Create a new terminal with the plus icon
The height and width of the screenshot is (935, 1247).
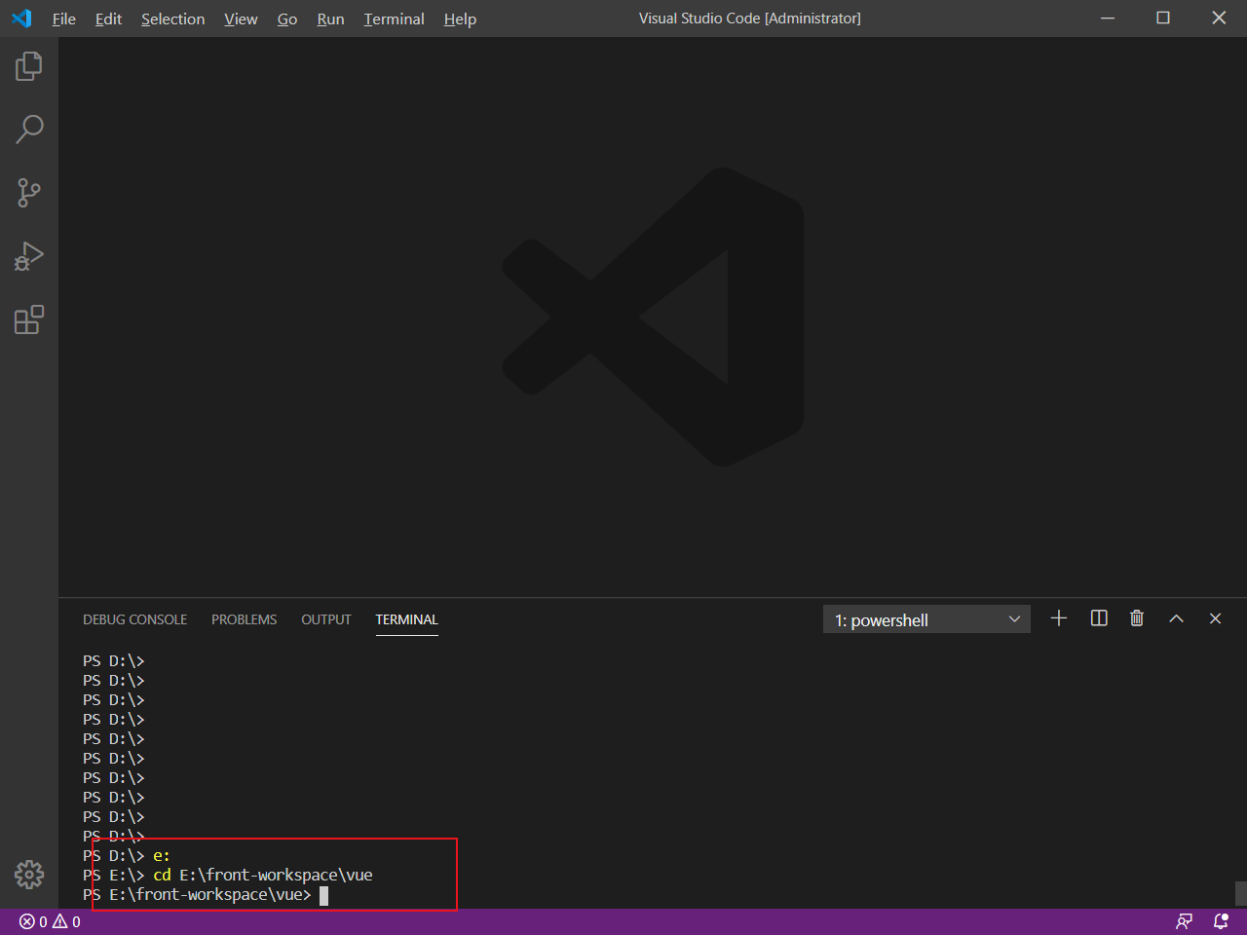(1059, 617)
